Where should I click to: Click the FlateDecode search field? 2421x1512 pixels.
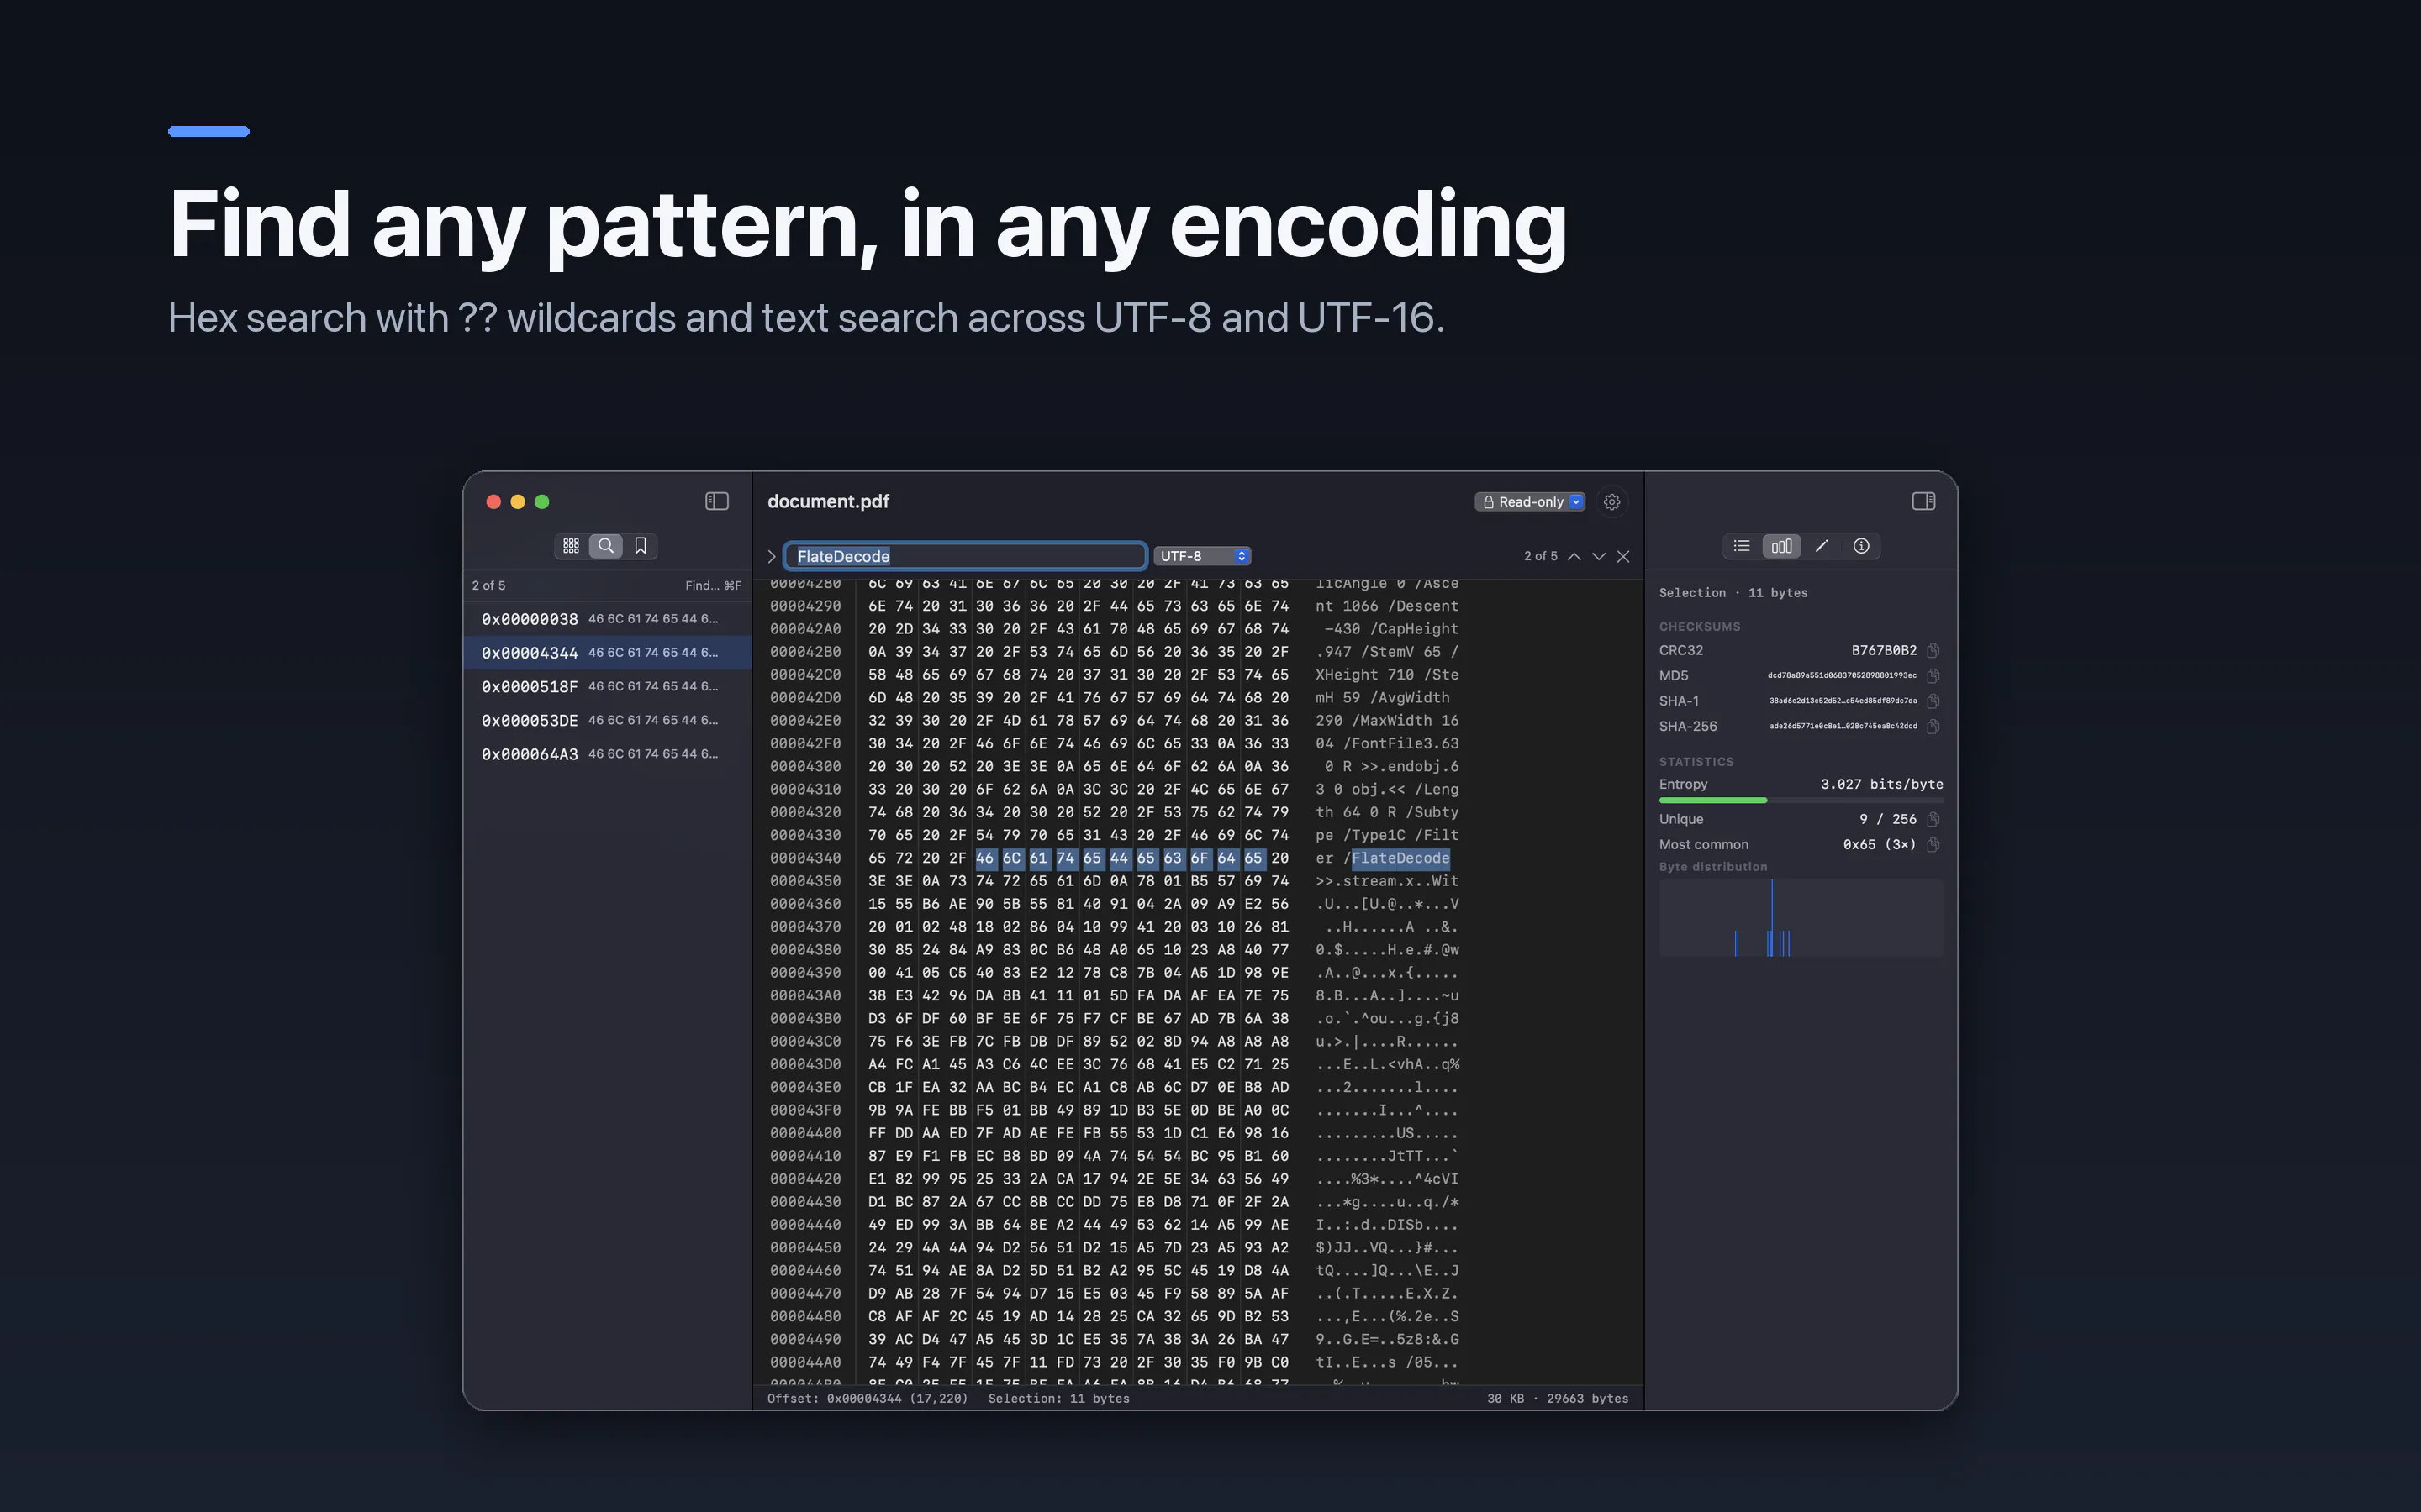(x=965, y=556)
